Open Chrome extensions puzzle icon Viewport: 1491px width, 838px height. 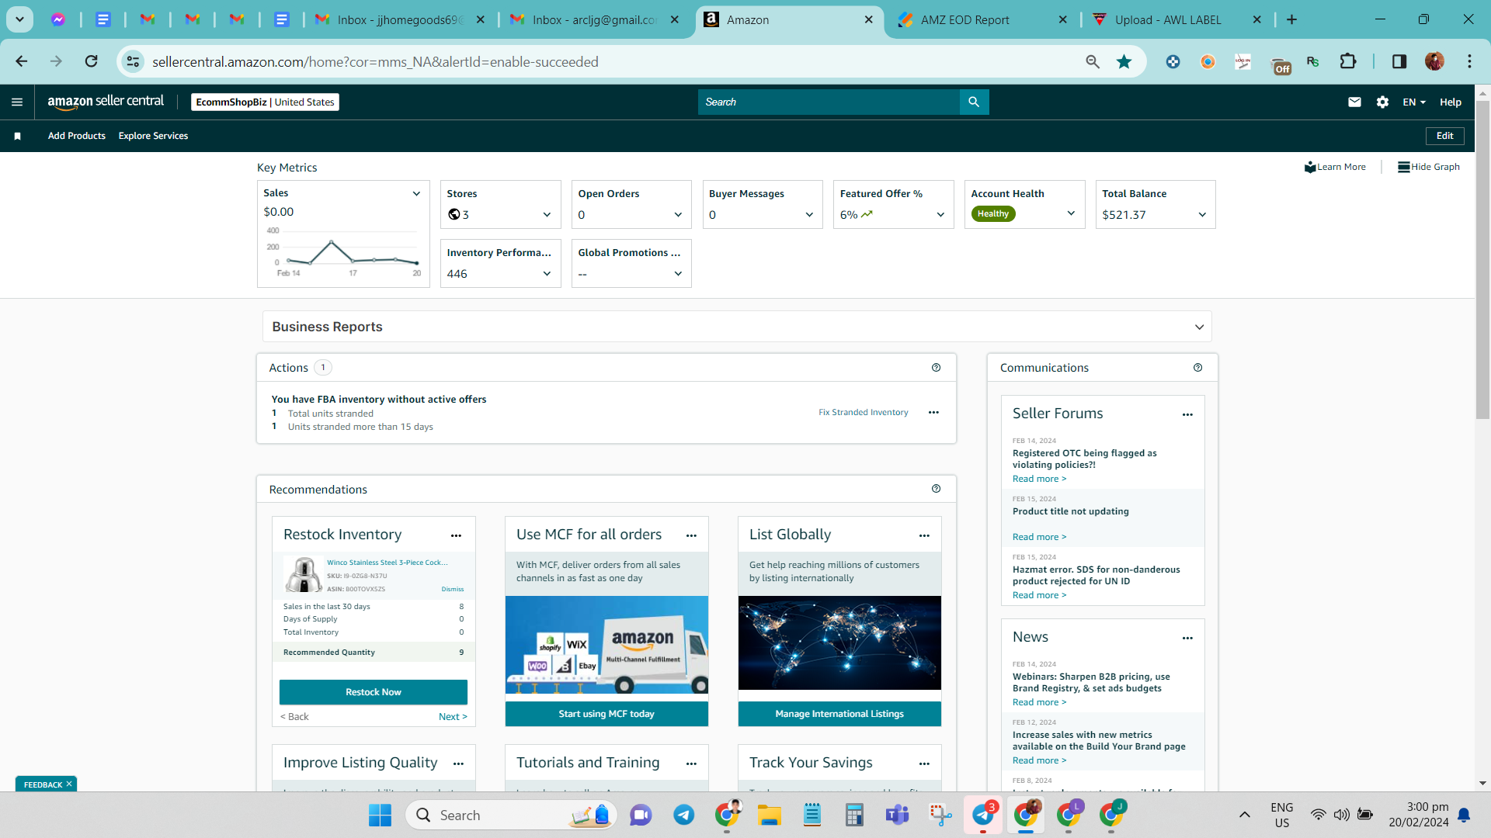pyautogui.click(x=1348, y=61)
